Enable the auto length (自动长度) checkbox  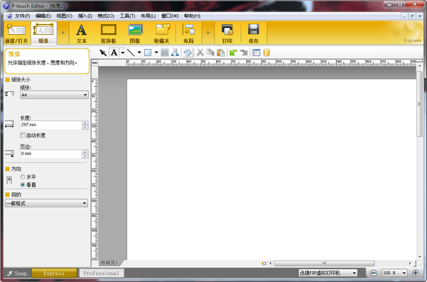click(23, 135)
